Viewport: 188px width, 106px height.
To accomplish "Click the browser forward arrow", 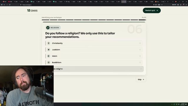I will [7, 5].
